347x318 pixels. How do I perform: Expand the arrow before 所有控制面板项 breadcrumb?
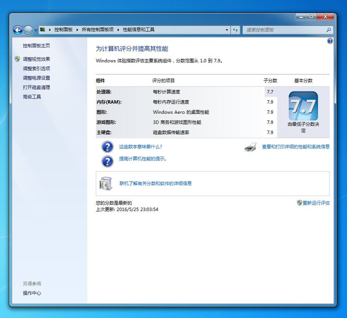(77, 30)
